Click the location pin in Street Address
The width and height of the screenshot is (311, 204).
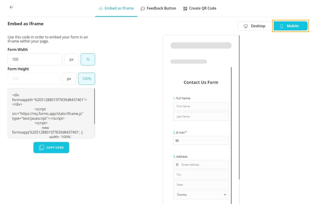click(177, 165)
